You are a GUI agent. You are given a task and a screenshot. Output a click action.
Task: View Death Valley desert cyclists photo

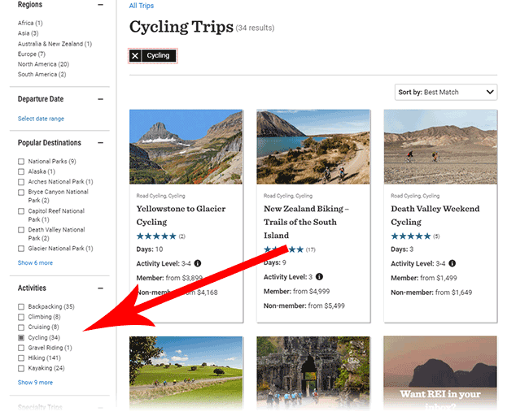440,147
